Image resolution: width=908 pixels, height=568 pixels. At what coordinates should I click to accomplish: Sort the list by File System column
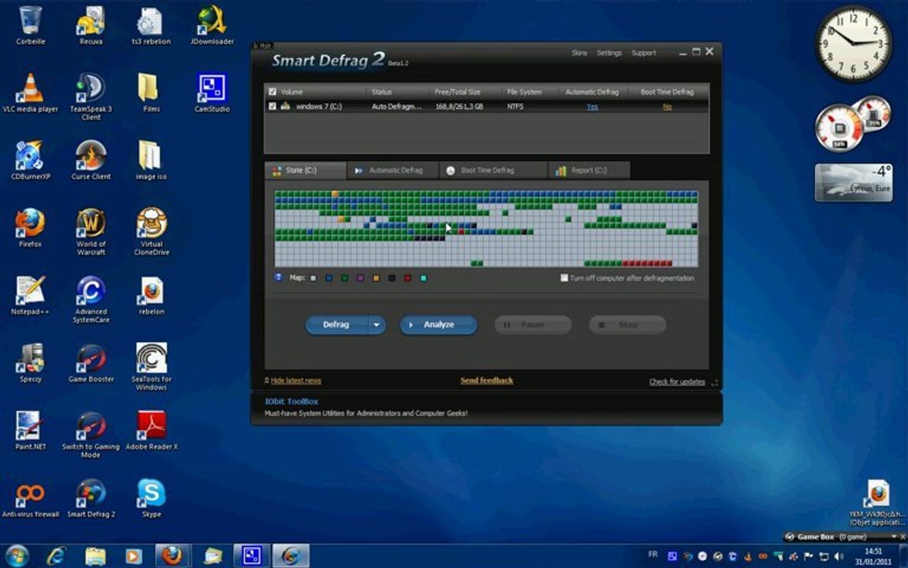[524, 92]
